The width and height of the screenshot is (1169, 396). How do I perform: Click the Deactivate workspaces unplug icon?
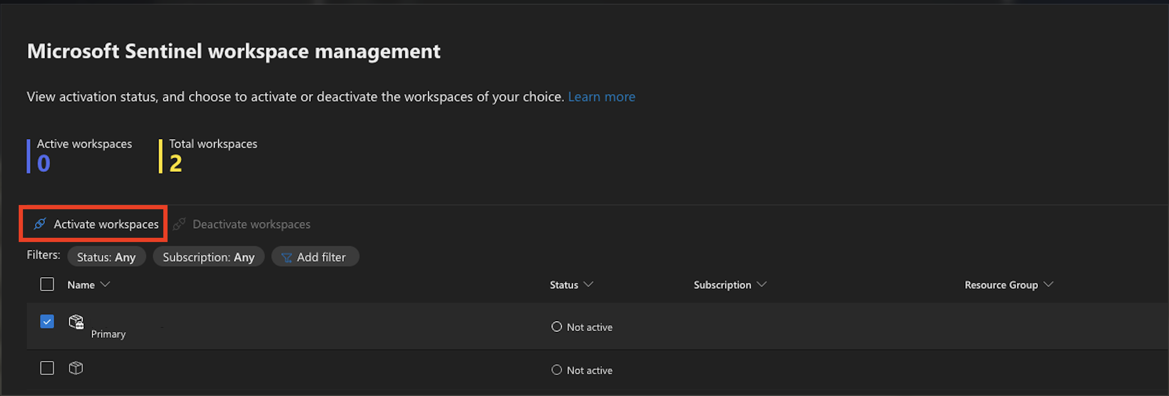[179, 224]
